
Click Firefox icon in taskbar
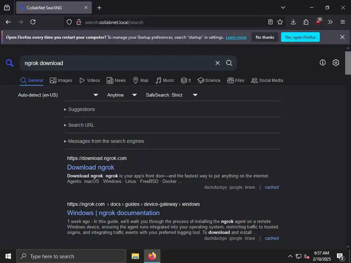tap(152, 256)
